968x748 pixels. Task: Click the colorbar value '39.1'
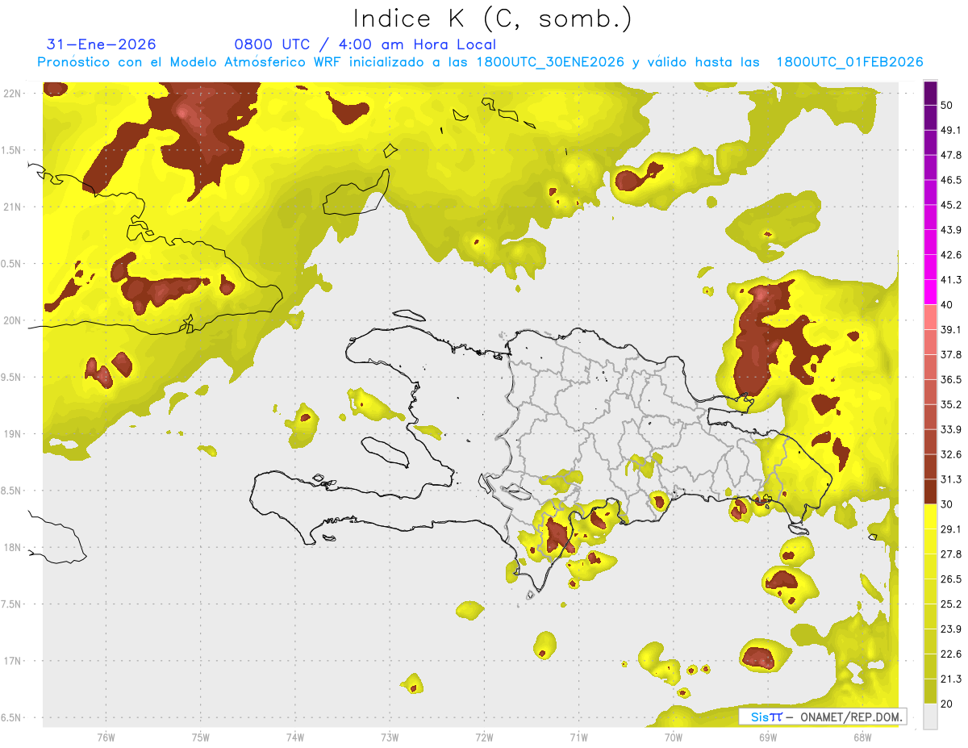point(951,330)
